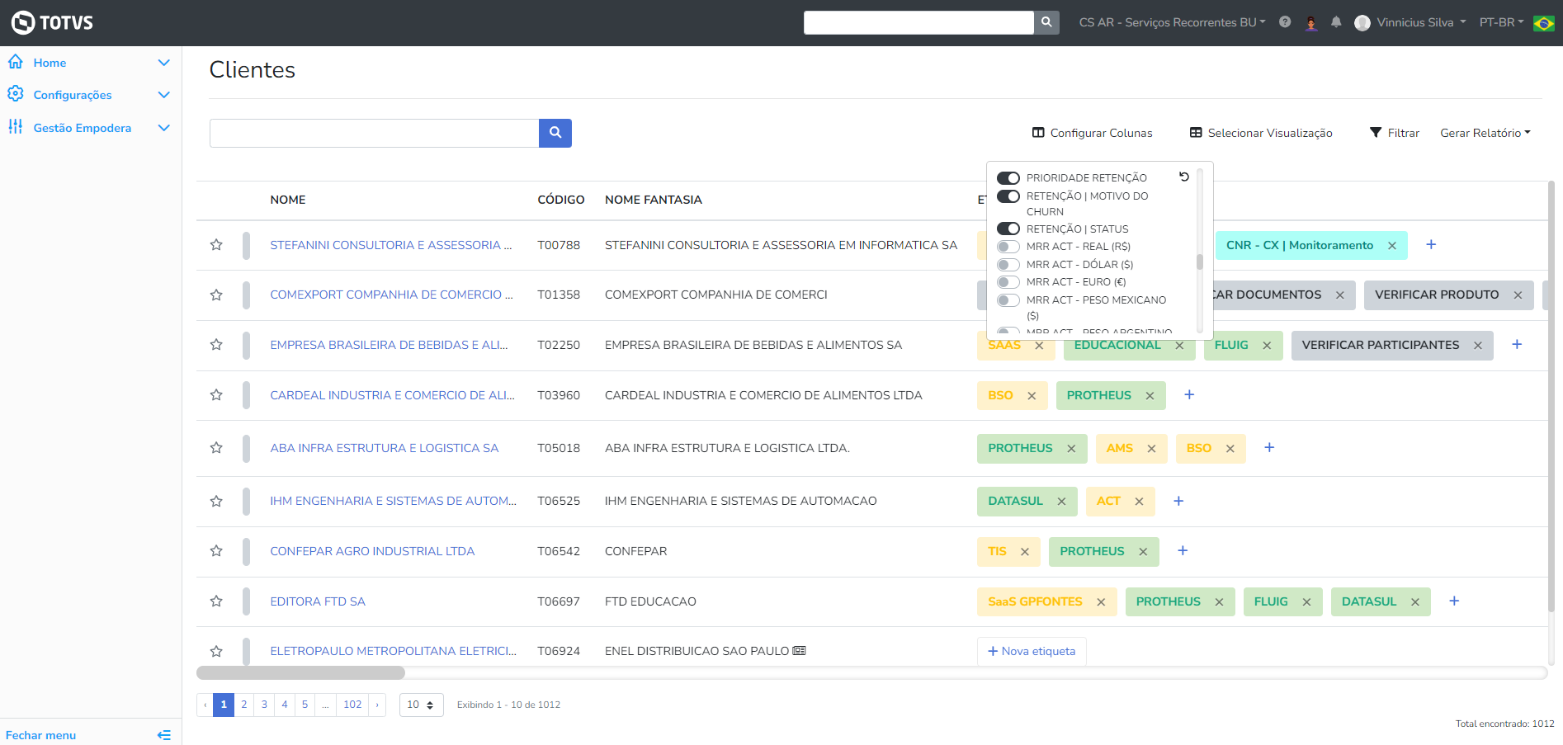Star the EMPRESA BRASILEIRA DE BEBIDAS row
1563x745 pixels.
[216, 345]
